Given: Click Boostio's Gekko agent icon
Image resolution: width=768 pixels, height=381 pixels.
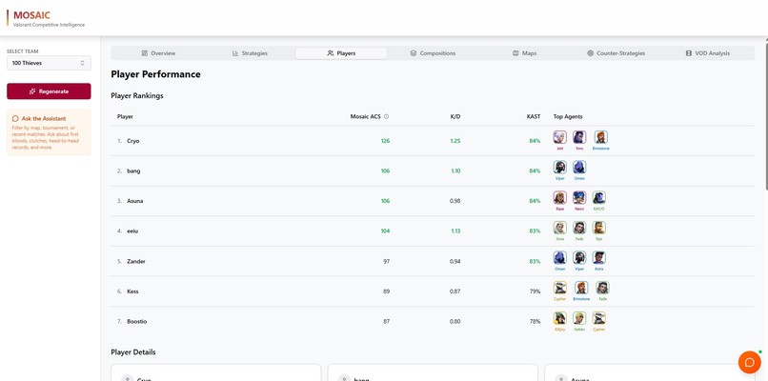Looking at the screenshot, I should pos(579,318).
